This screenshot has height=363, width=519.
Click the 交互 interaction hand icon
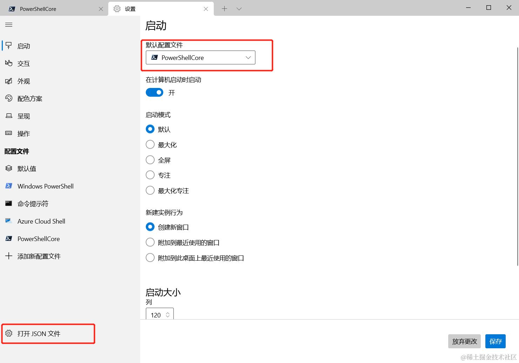pos(9,63)
